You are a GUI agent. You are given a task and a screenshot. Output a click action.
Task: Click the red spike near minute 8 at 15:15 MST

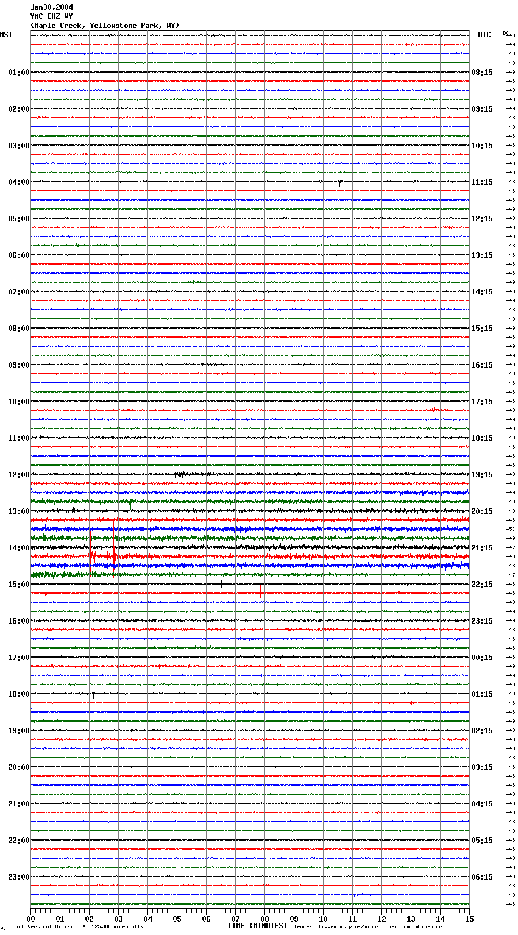click(x=261, y=592)
